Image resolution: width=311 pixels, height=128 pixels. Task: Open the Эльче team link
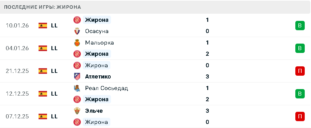pyautogui.click(x=94, y=111)
